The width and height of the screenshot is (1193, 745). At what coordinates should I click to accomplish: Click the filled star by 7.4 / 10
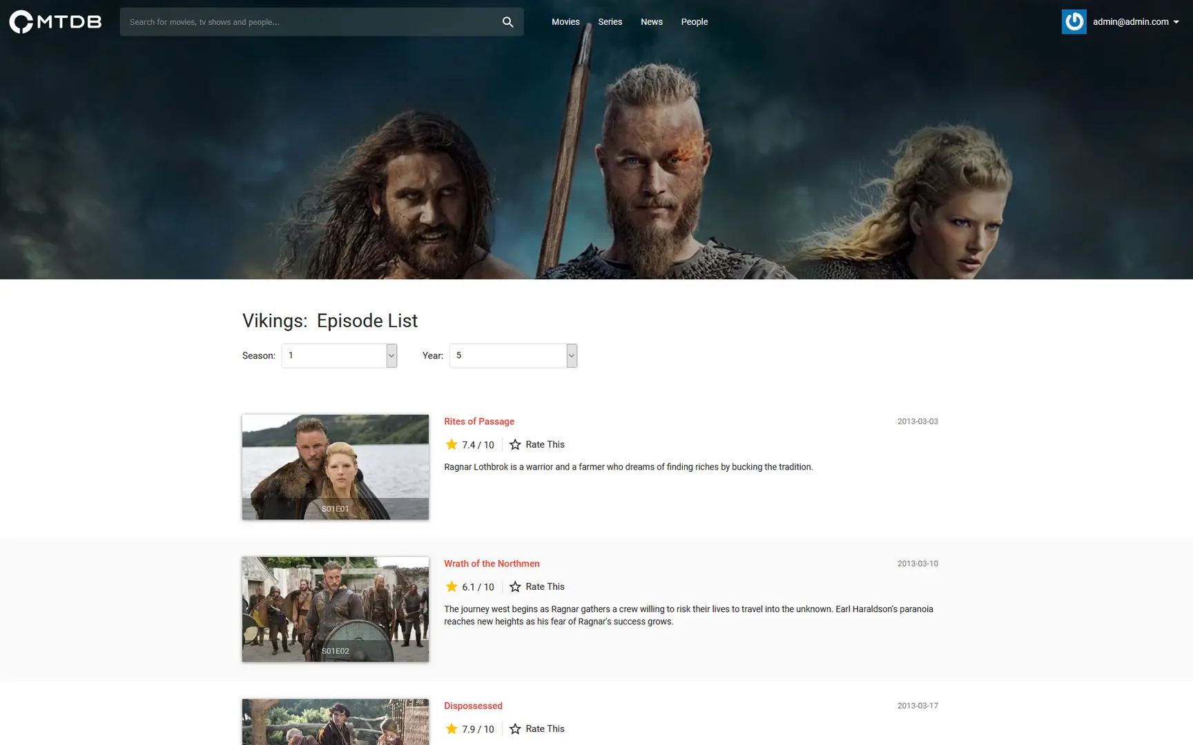point(452,444)
